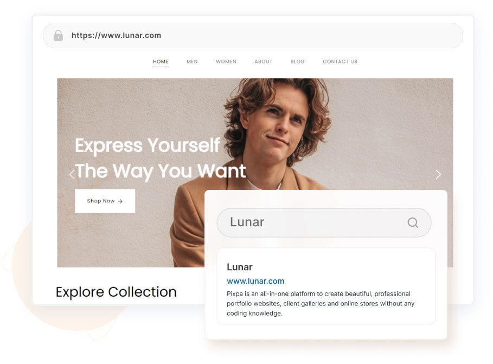Click the magnifier search icon
This screenshot has width=493, height=364.
pyautogui.click(x=413, y=223)
